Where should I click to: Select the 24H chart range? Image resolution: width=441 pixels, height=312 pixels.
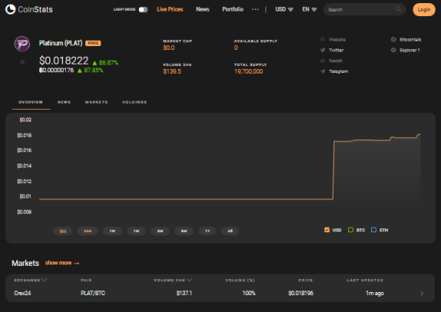coord(87,231)
